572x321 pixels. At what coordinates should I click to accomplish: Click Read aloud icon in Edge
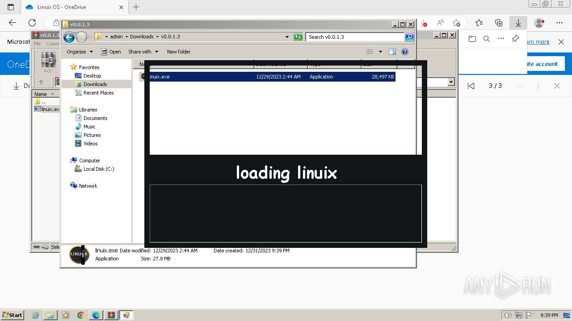(440, 23)
